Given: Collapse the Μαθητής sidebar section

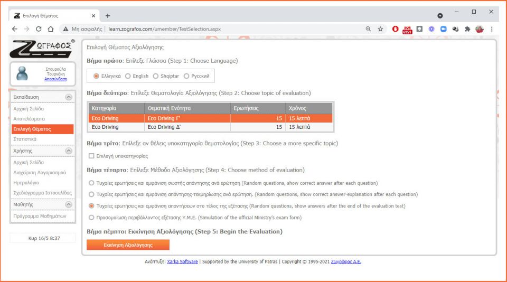Looking at the screenshot, I should [x=68, y=204].
